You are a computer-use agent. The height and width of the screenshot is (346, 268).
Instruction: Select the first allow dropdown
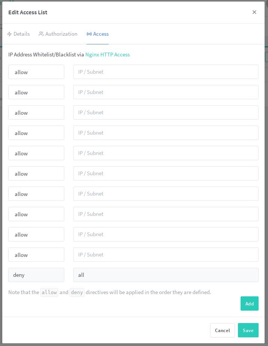[36, 72]
